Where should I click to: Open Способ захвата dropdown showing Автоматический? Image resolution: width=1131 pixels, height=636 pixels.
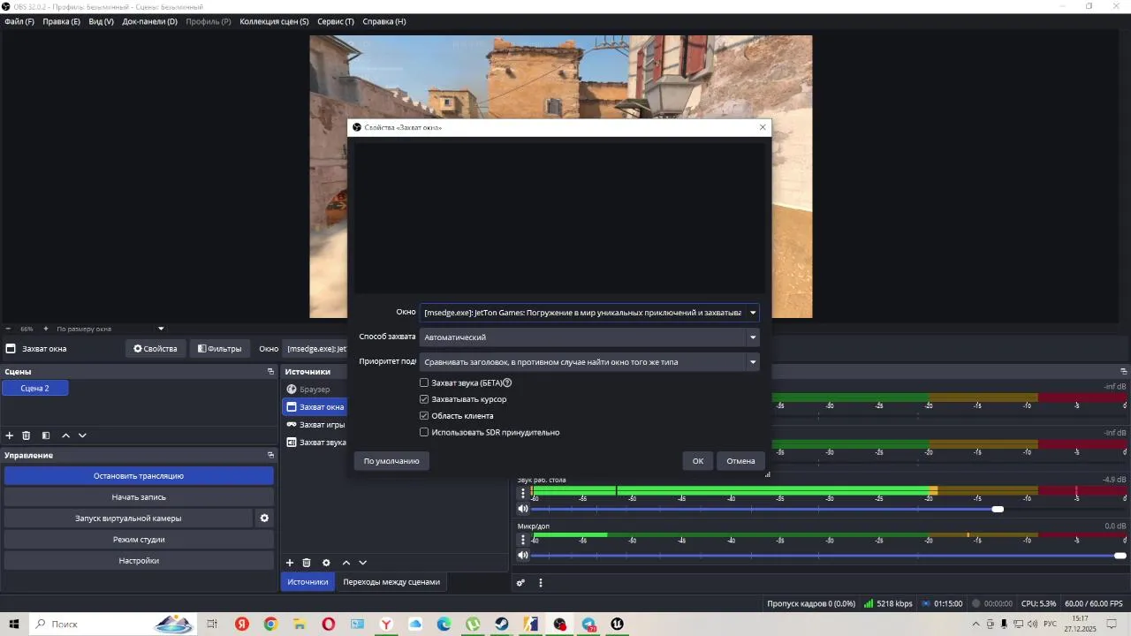click(589, 337)
